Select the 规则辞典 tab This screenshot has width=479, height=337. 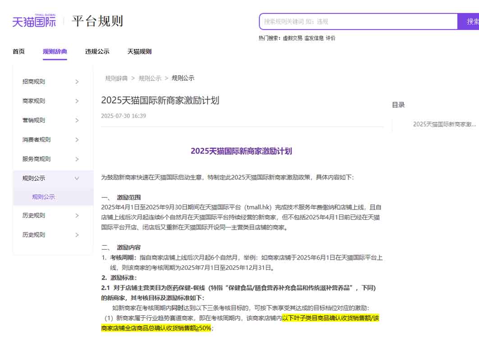click(x=55, y=52)
